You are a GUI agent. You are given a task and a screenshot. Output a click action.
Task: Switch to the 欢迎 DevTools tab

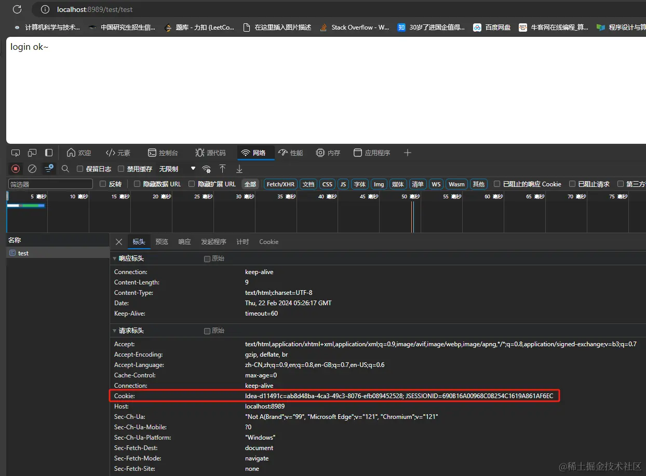(x=79, y=153)
